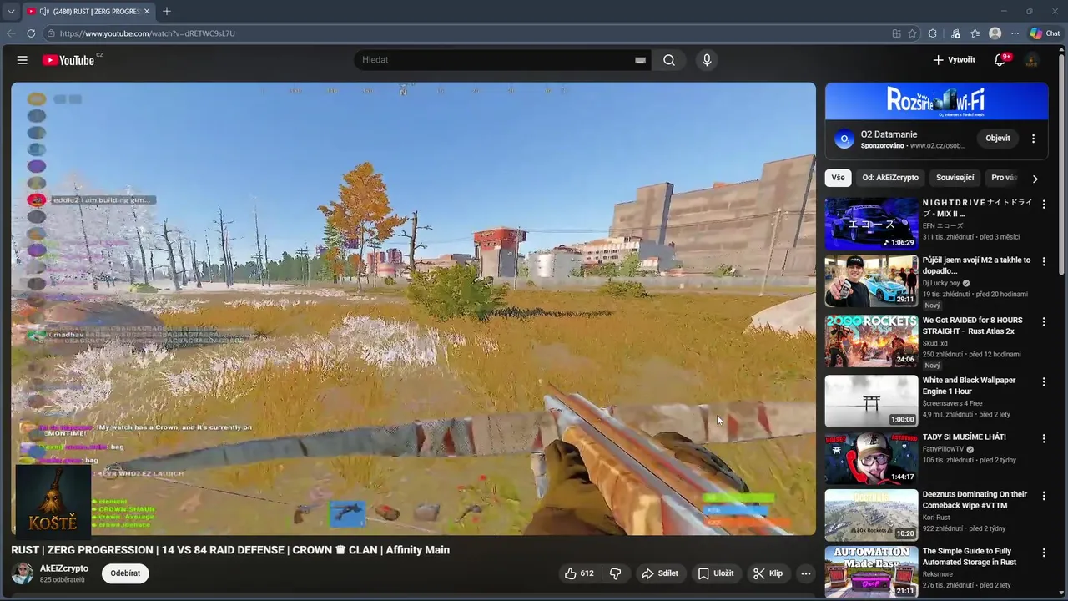1068x601 pixels.
Task: Reload the page in the browser
Action: 31,33
